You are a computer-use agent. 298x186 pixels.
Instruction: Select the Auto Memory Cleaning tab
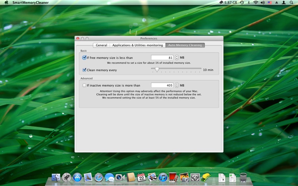(185, 45)
